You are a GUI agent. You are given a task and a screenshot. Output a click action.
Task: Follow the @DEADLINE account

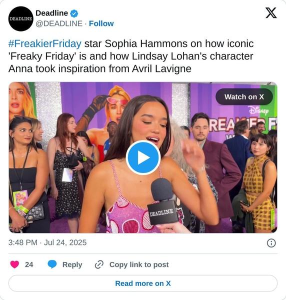(101, 23)
